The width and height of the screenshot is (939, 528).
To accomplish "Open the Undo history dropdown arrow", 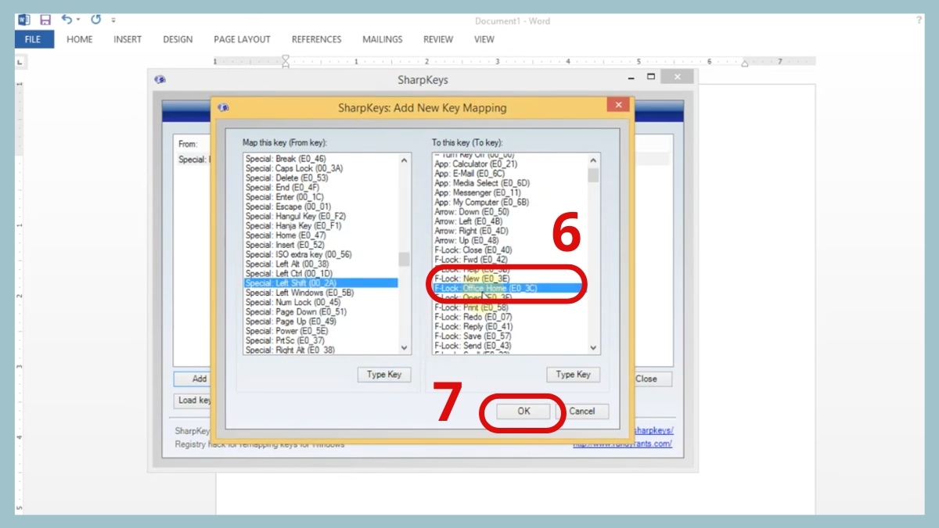I will point(78,20).
